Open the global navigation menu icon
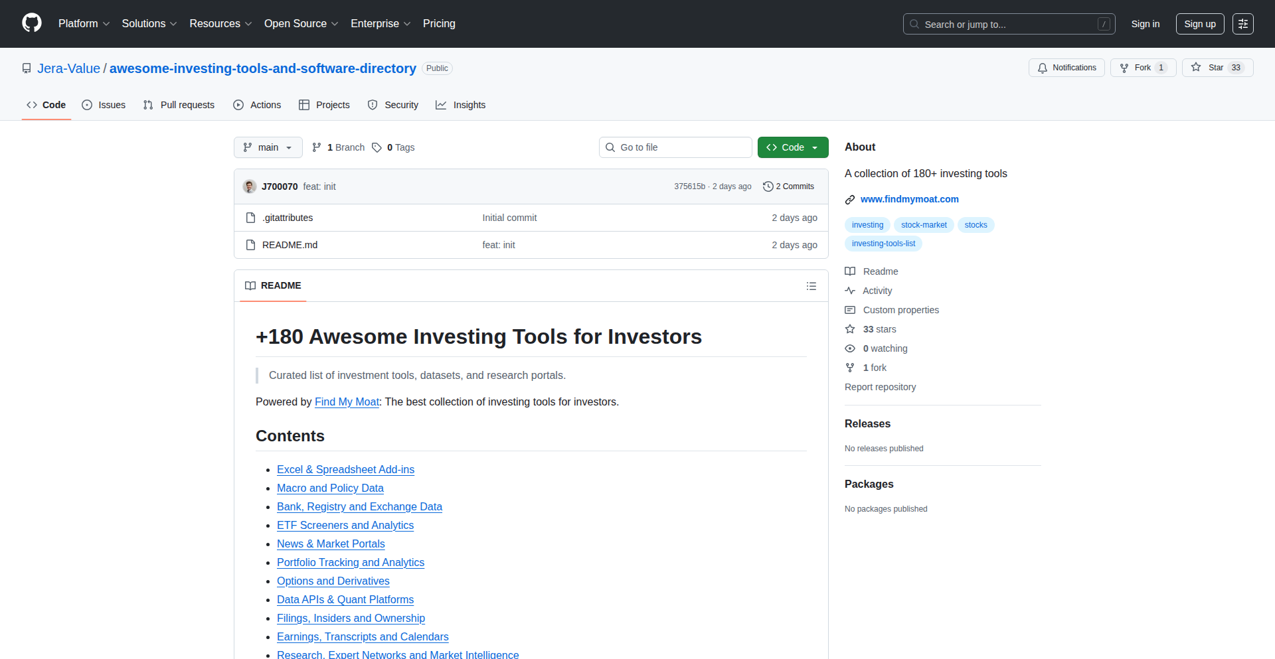 [x=1243, y=24]
